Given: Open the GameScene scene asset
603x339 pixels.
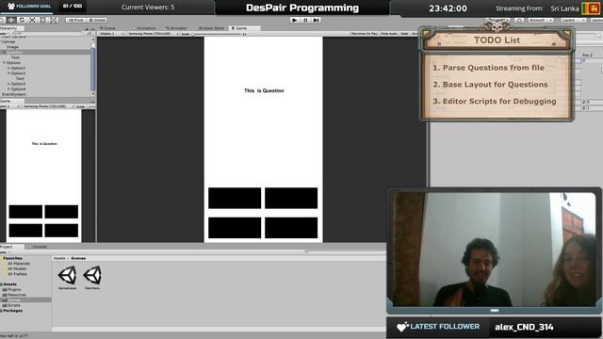Looking at the screenshot, I should (67, 278).
